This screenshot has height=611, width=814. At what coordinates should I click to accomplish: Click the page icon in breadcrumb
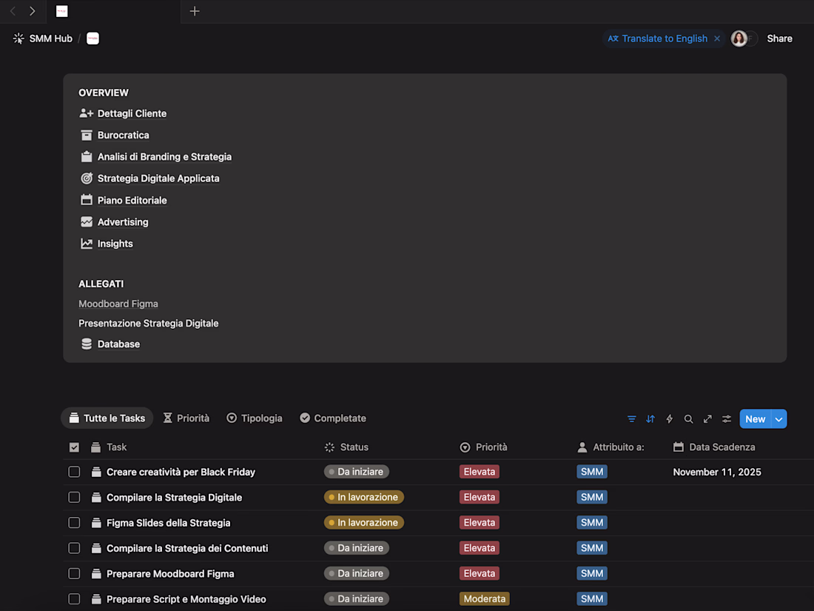point(92,39)
